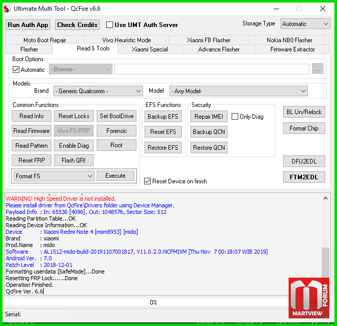Screen dimensions: 337x326
Task: Open the Xiaomi Special tab
Action: [x=150, y=49]
